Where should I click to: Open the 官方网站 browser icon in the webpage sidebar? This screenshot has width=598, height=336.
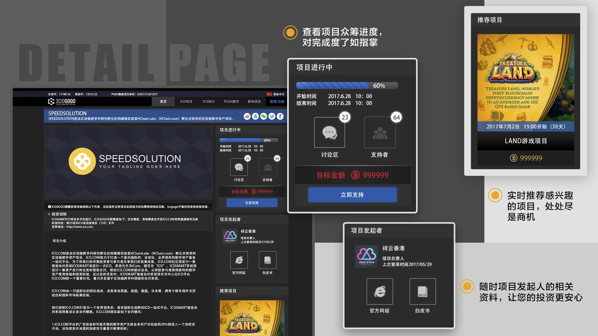point(239,260)
